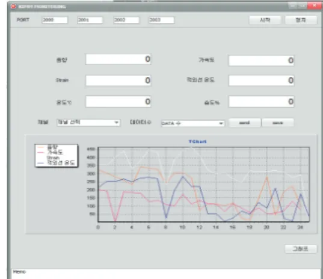Click the channel dropdown arrow

click(x=116, y=123)
